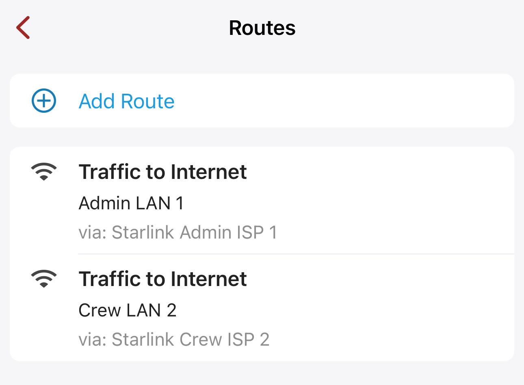The height and width of the screenshot is (385, 524).
Task: Click the gap between Add Route and routes list
Action: pos(262,137)
